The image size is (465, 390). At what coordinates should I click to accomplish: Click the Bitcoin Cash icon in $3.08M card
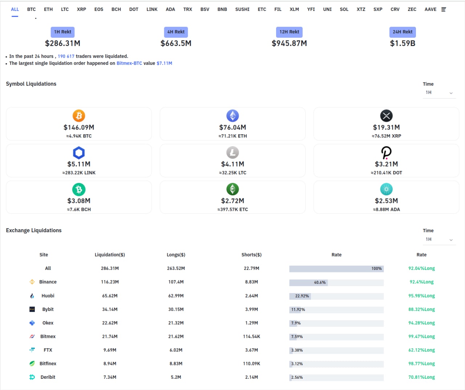(79, 189)
